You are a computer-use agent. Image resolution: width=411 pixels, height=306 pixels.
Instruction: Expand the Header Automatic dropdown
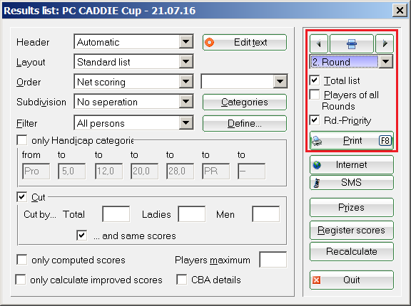point(186,42)
